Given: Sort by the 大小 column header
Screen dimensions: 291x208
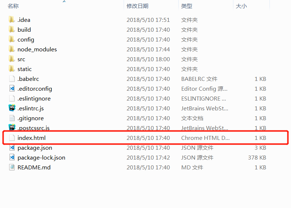Looking at the screenshot, I should (241, 6).
